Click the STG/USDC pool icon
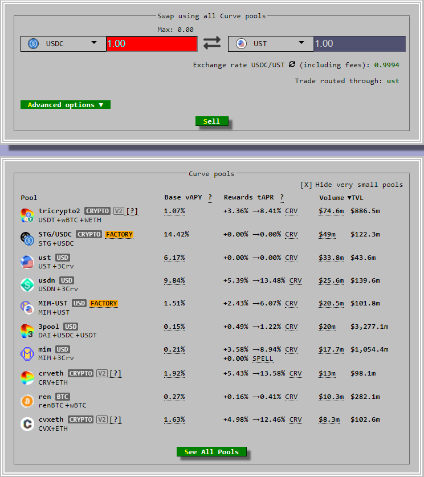This screenshot has width=424, height=477. click(x=27, y=239)
